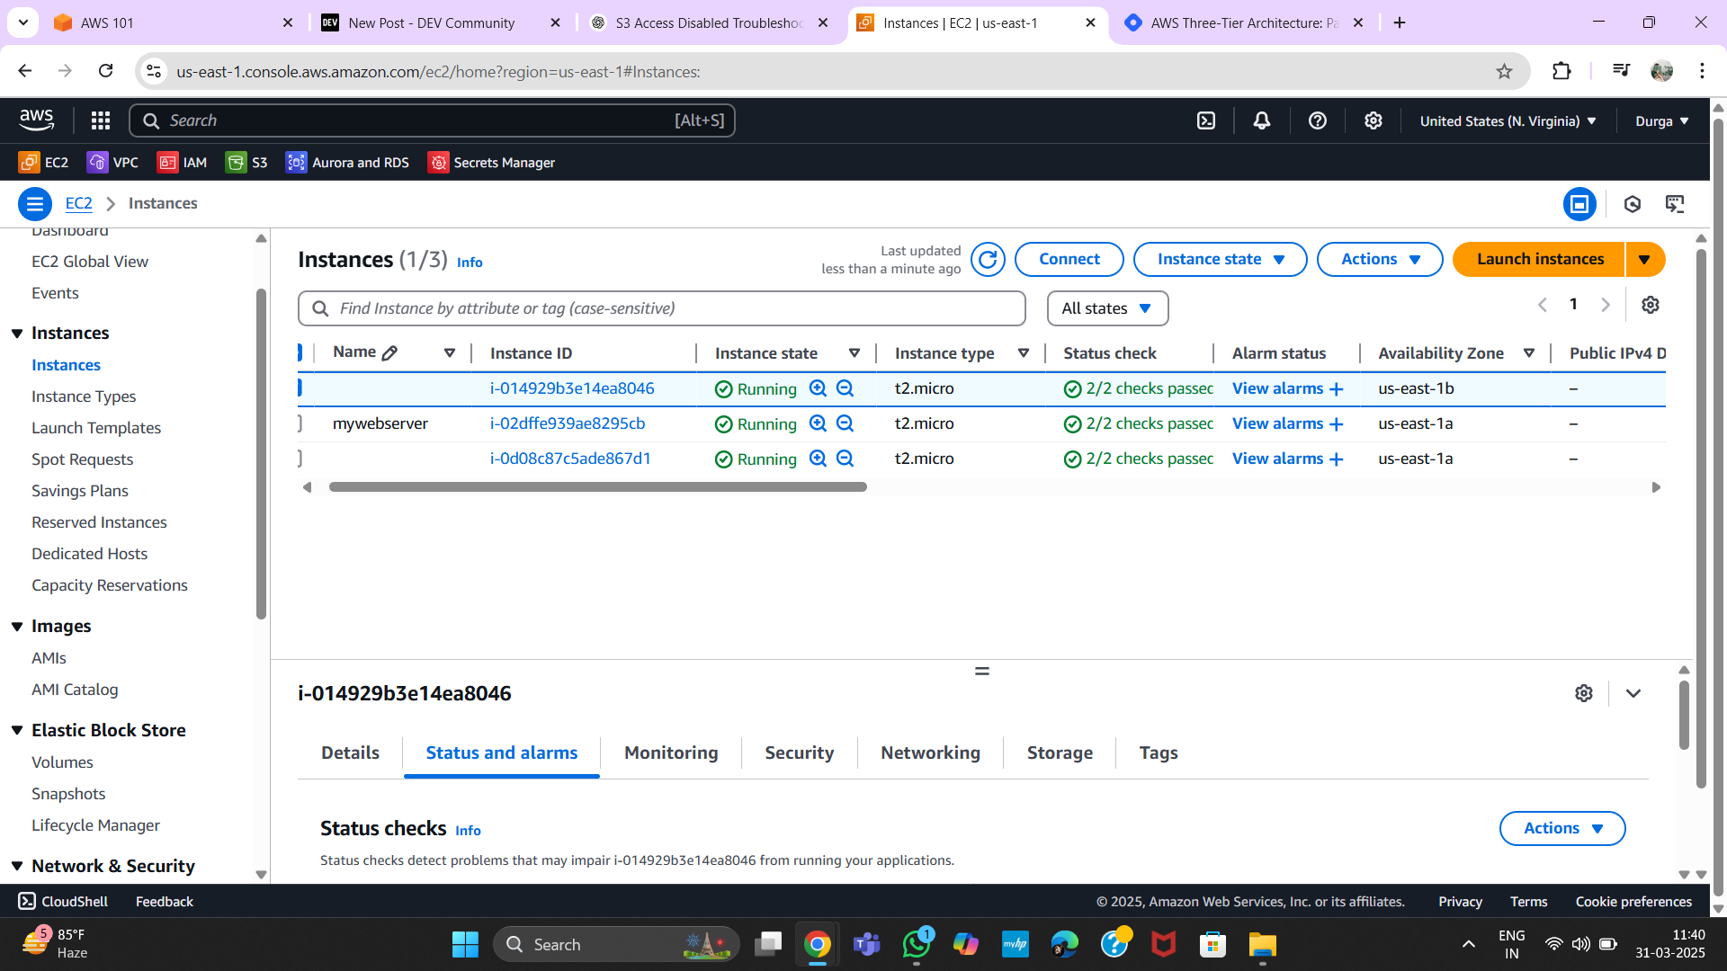Edit the Name column pencil icon
This screenshot has height=971, width=1727.
pos(389,353)
